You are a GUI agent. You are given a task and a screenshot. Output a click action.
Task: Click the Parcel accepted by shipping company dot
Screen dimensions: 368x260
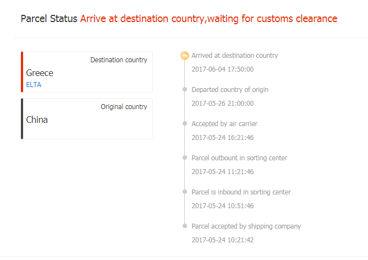[185, 226]
